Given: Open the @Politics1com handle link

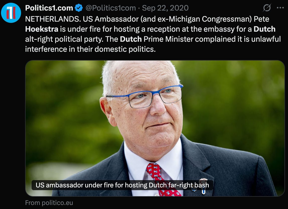Looking at the screenshot, I should pos(111,8).
